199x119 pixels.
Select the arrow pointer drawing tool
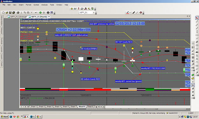pos(197,18)
